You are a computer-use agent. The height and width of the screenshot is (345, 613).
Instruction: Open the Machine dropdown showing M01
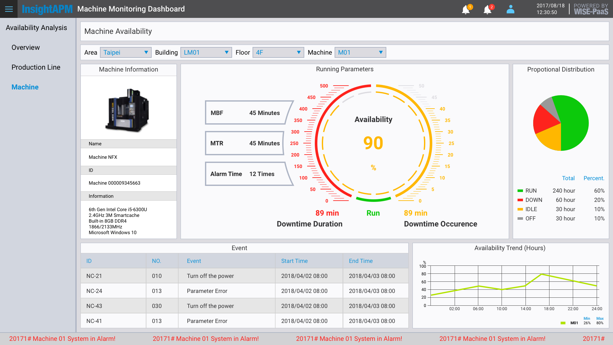[x=360, y=52]
